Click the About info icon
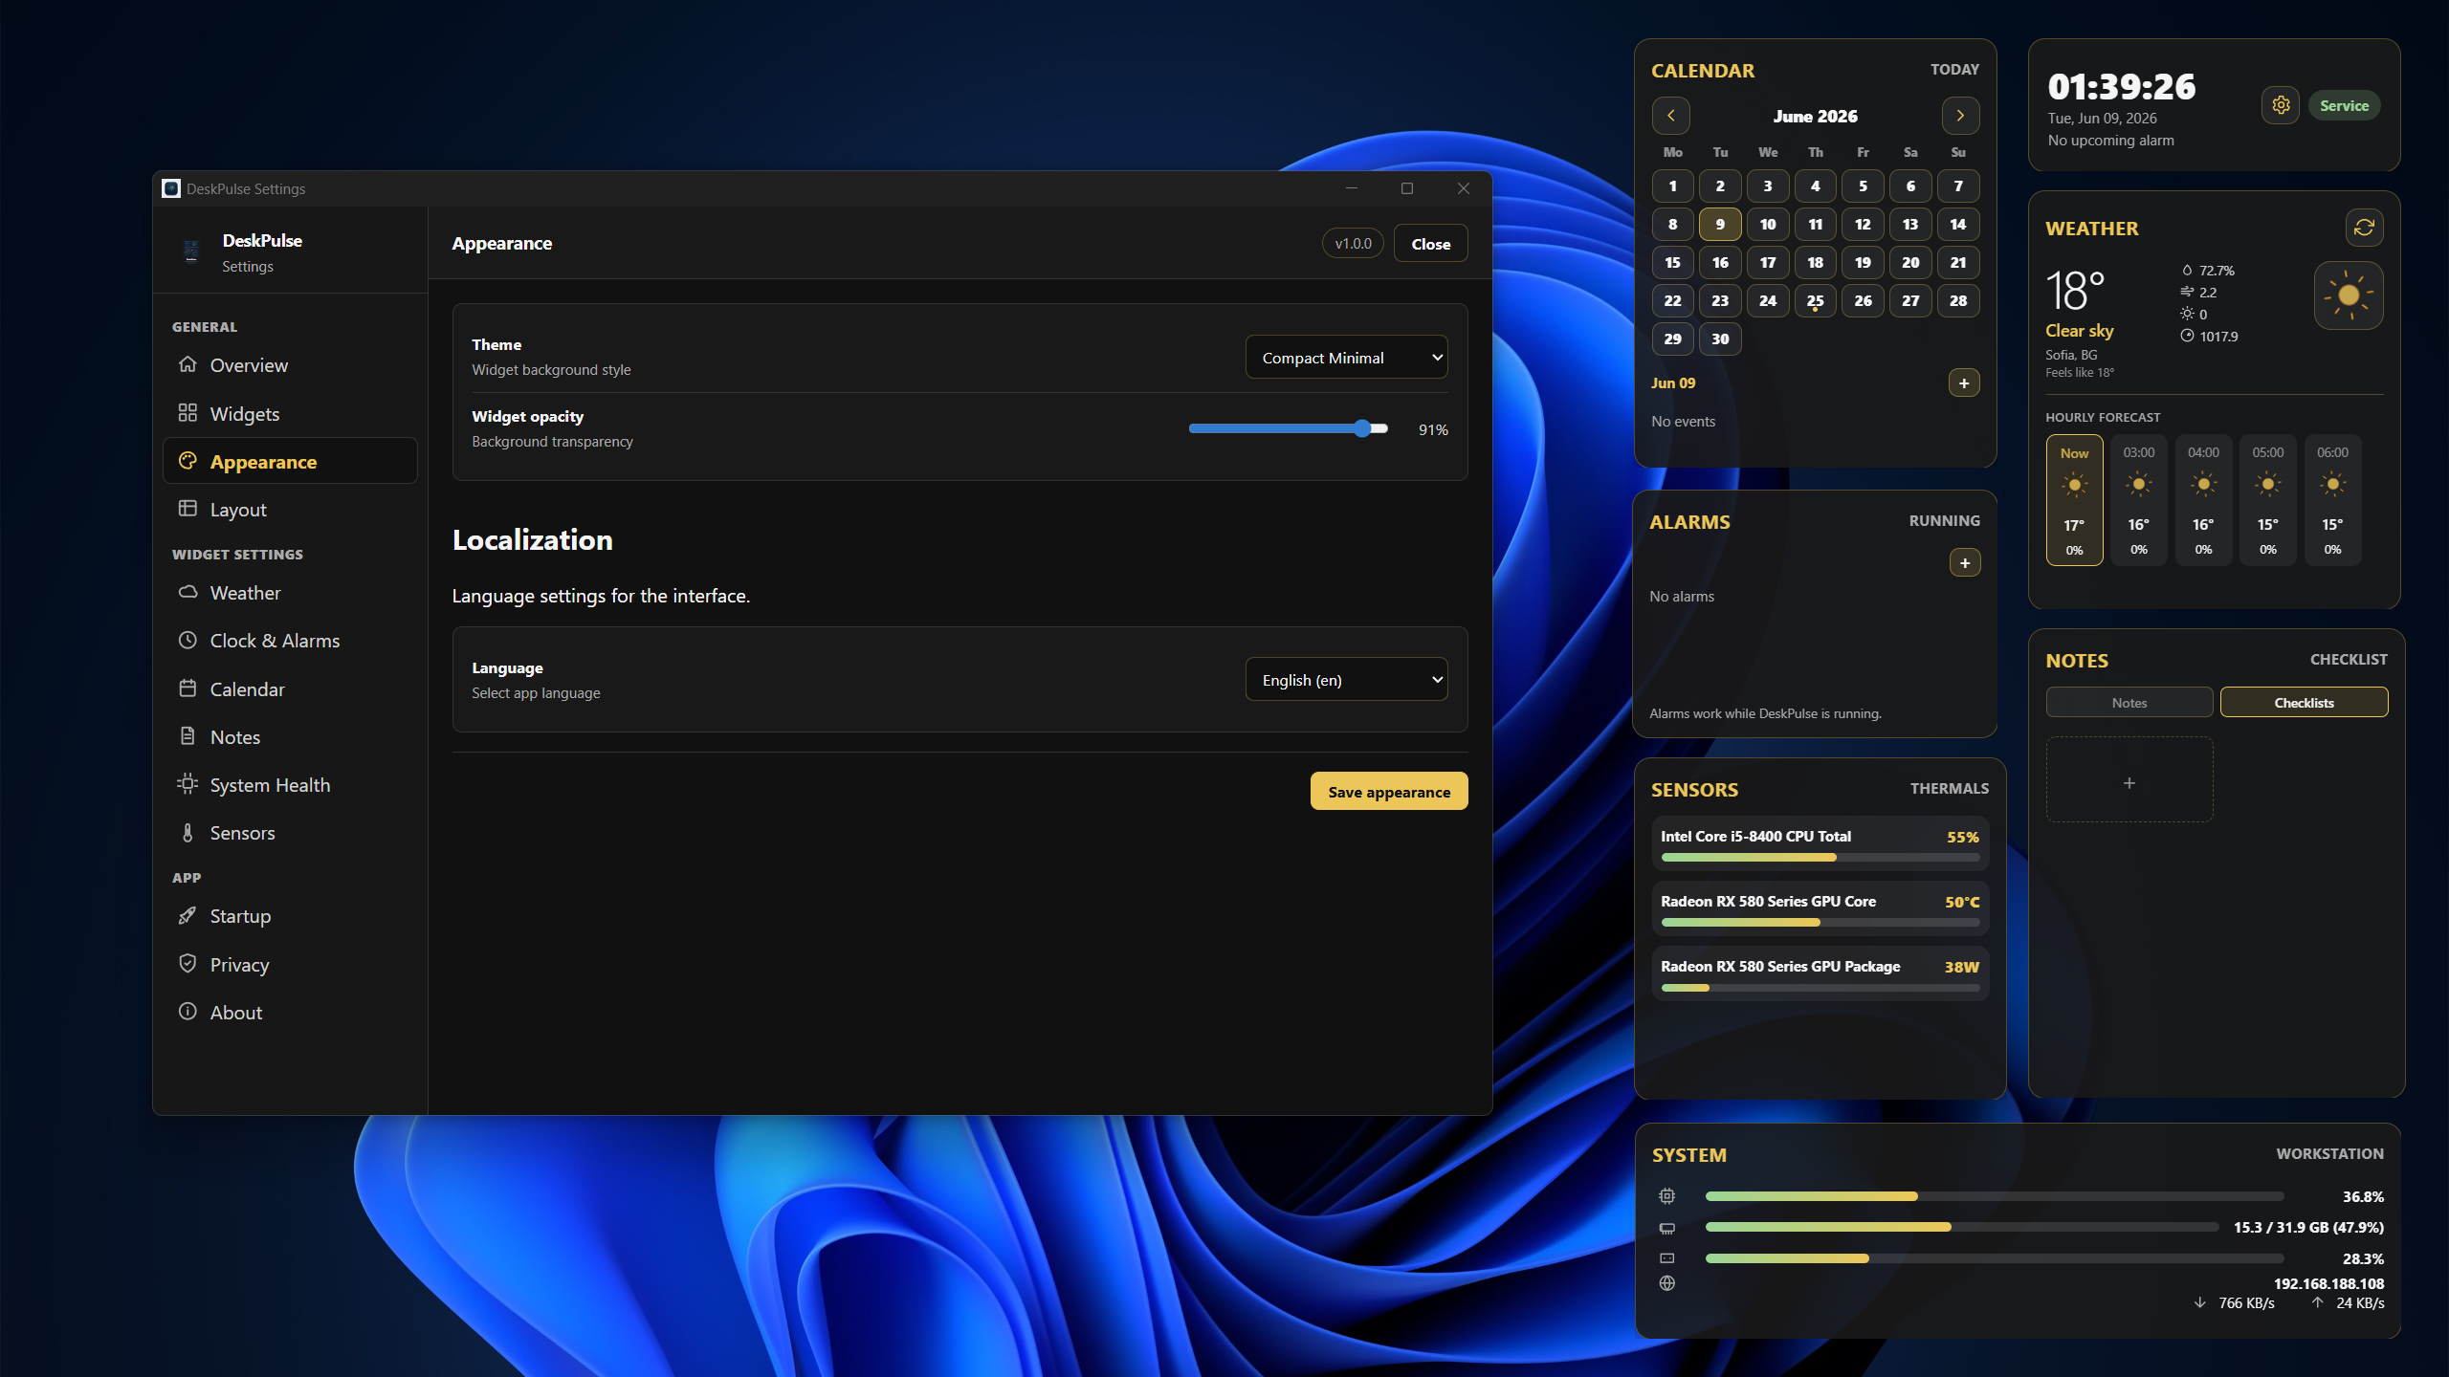Screen dimensions: 2449x1377 coord(188,1012)
